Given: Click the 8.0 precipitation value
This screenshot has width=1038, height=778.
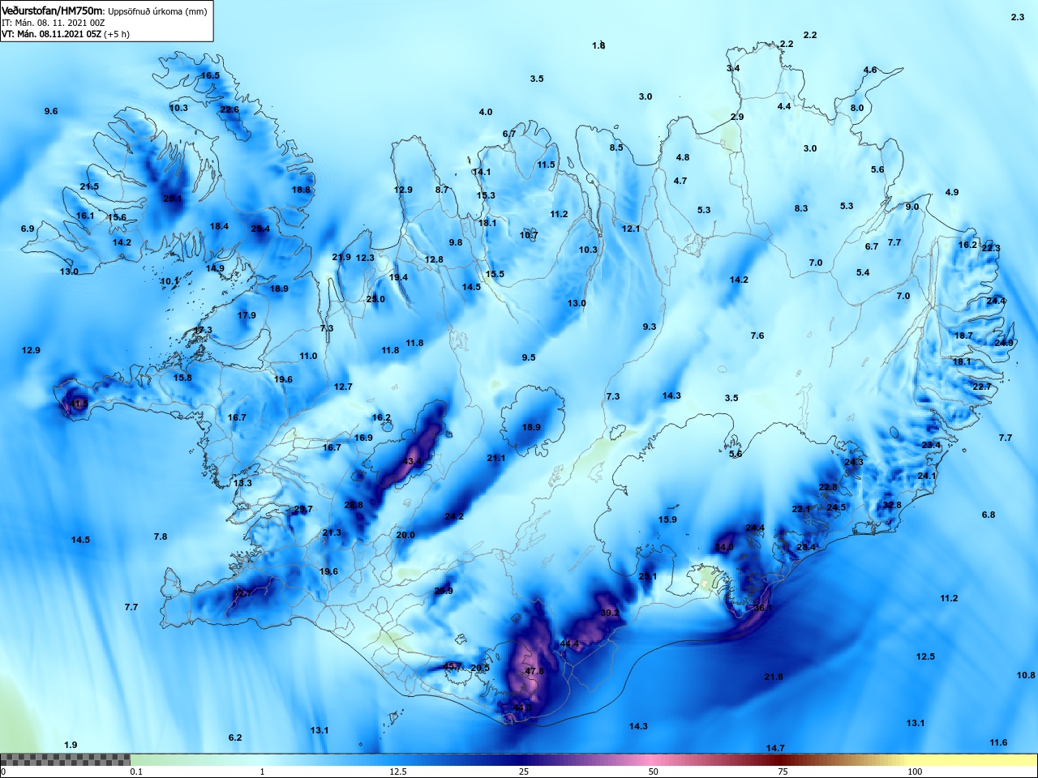Looking at the screenshot, I should click(x=857, y=109).
